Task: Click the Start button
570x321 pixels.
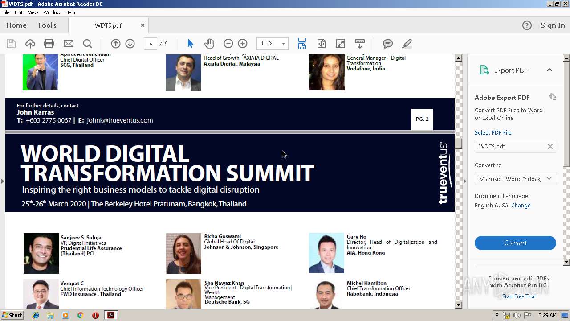Action: [x=12, y=315]
